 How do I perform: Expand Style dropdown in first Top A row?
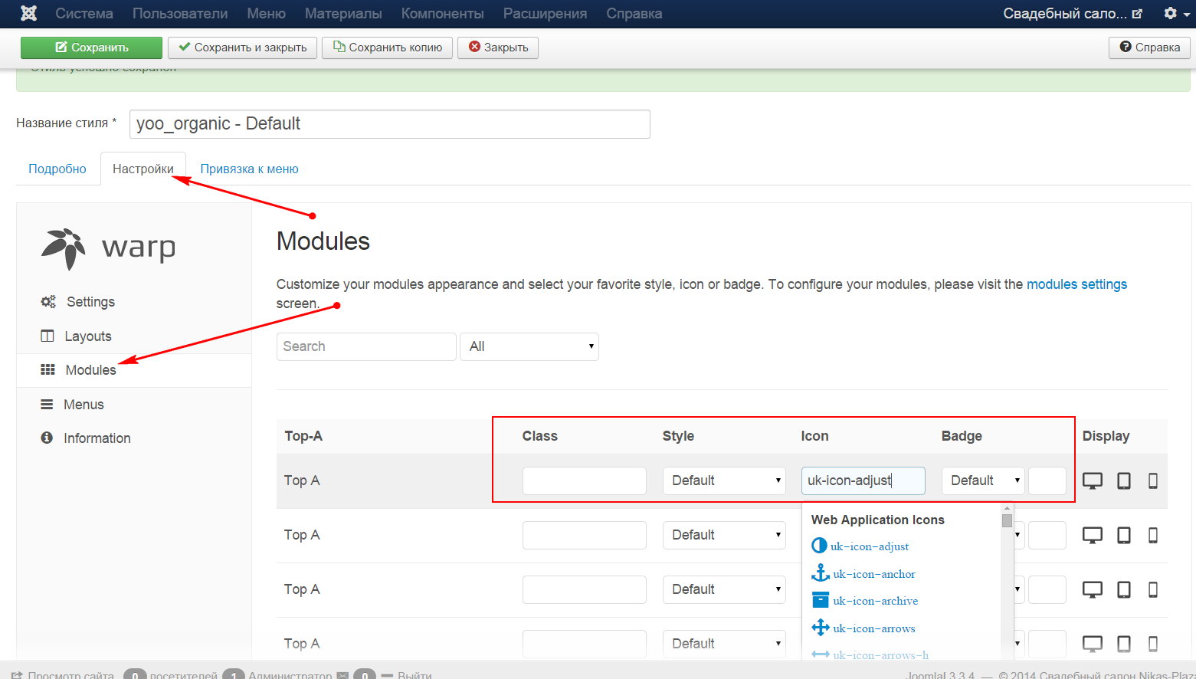click(x=724, y=481)
